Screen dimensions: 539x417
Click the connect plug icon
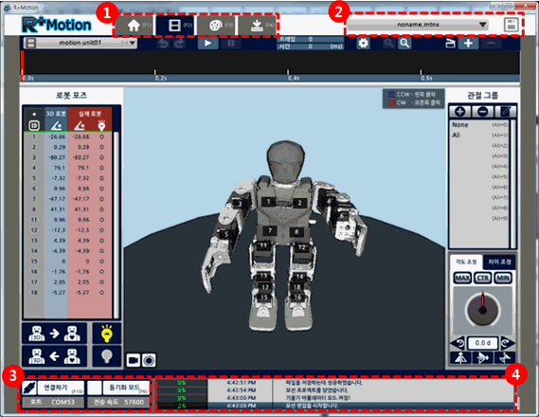coord(29,388)
